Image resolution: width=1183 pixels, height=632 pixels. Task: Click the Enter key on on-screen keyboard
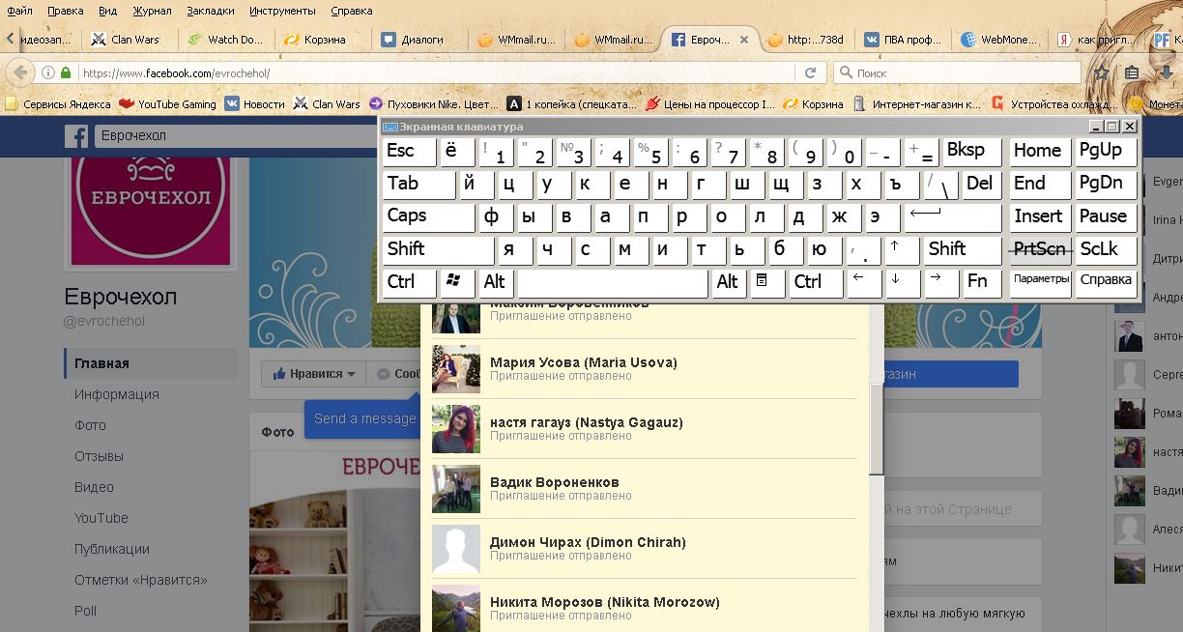tap(953, 216)
